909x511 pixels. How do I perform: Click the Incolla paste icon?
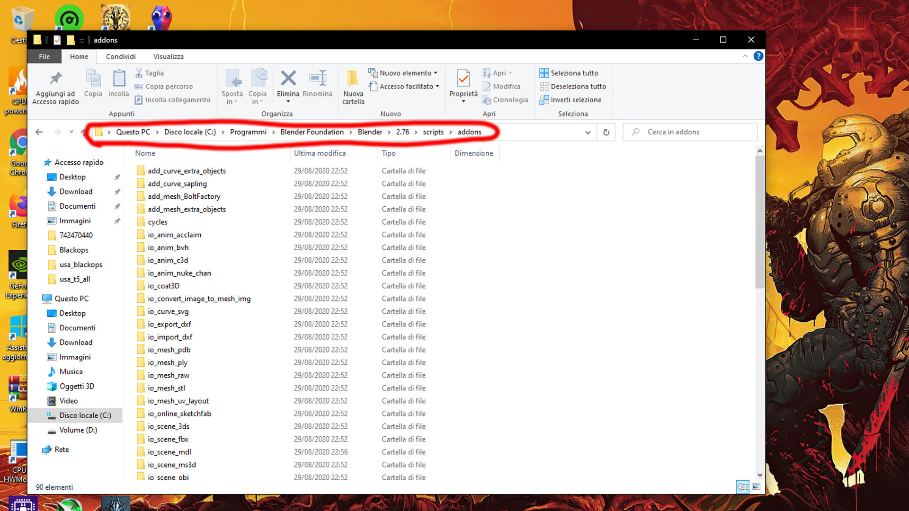tap(118, 79)
